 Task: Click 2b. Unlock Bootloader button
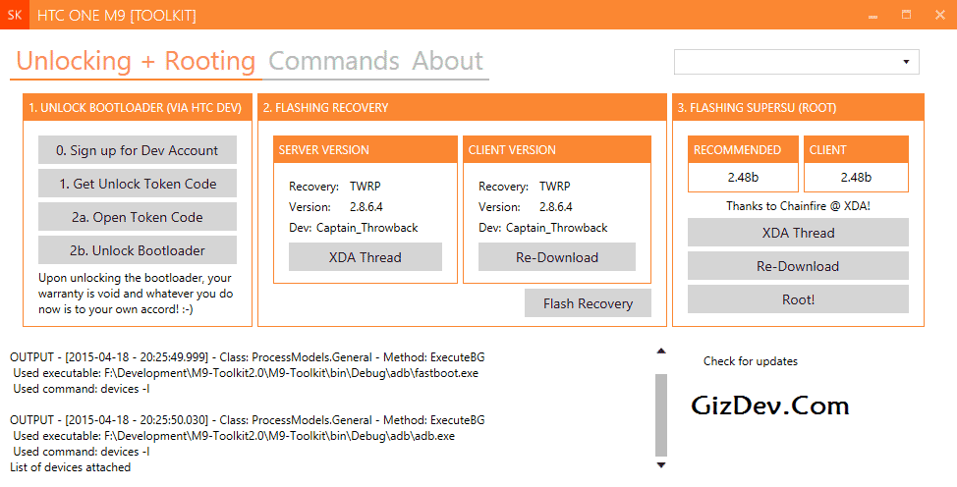[x=138, y=250]
